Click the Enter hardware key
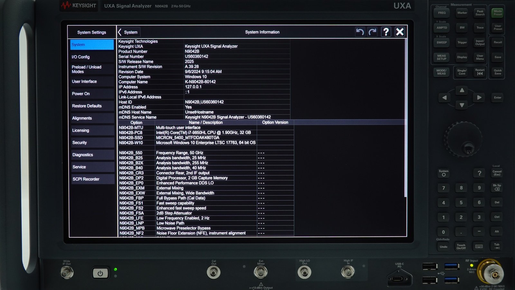The height and width of the screenshot is (290, 515). (x=498, y=98)
